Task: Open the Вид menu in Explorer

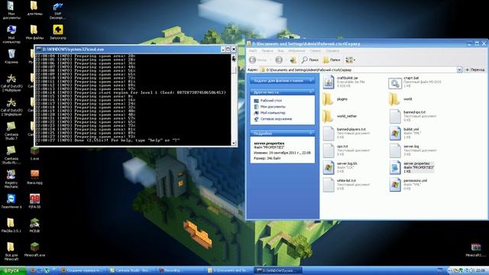Action: pos(280,50)
